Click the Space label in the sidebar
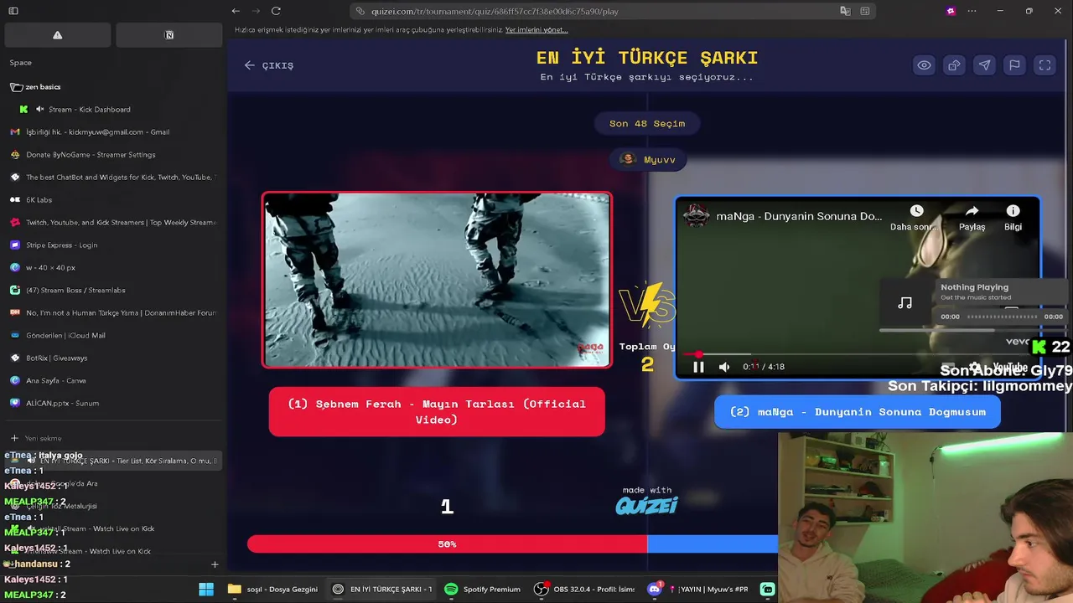The height and width of the screenshot is (603, 1073). (x=21, y=63)
